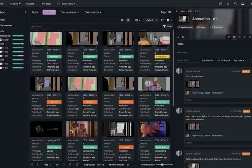This screenshot has width=252, height=168.
Task: Refresh the versions list beside the Default dropdown
Action: click(x=163, y=20)
